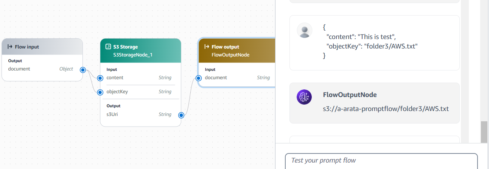Click the s3Uri output row label
The height and width of the screenshot is (169, 490).
click(113, 114)
